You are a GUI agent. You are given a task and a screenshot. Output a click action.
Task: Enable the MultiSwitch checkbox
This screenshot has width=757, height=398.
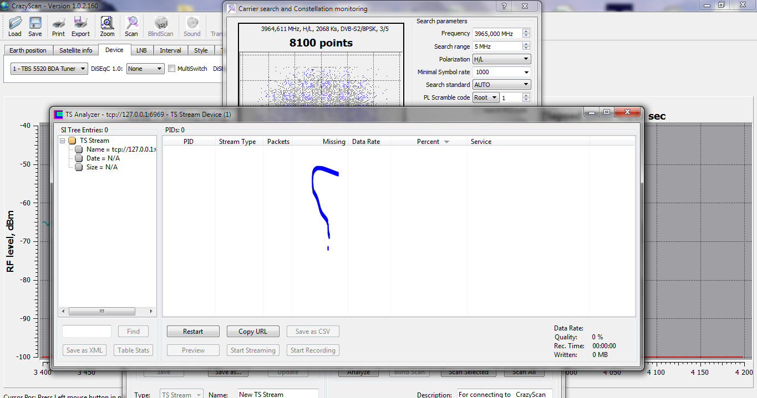point(172,69)
